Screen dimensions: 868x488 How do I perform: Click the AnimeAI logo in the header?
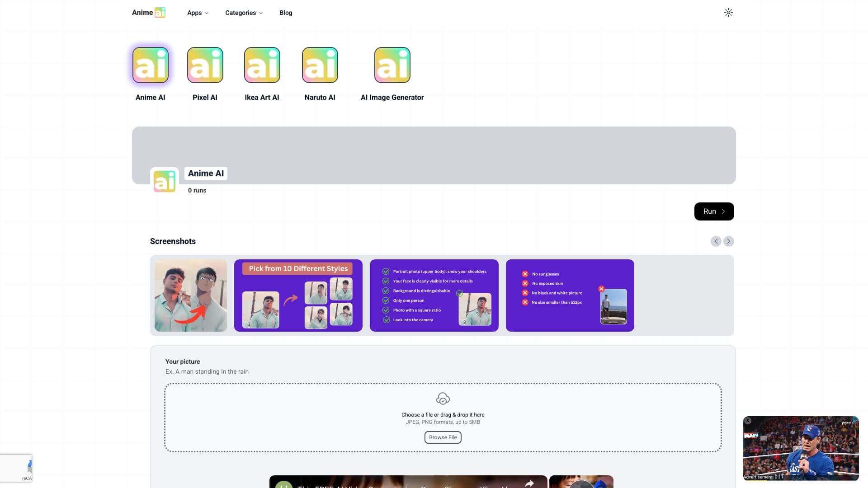click(x=148, y=12)
